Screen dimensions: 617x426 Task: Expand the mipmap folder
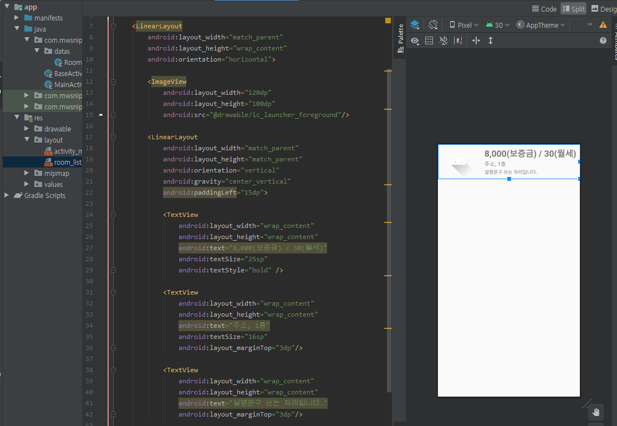[27, 173]
